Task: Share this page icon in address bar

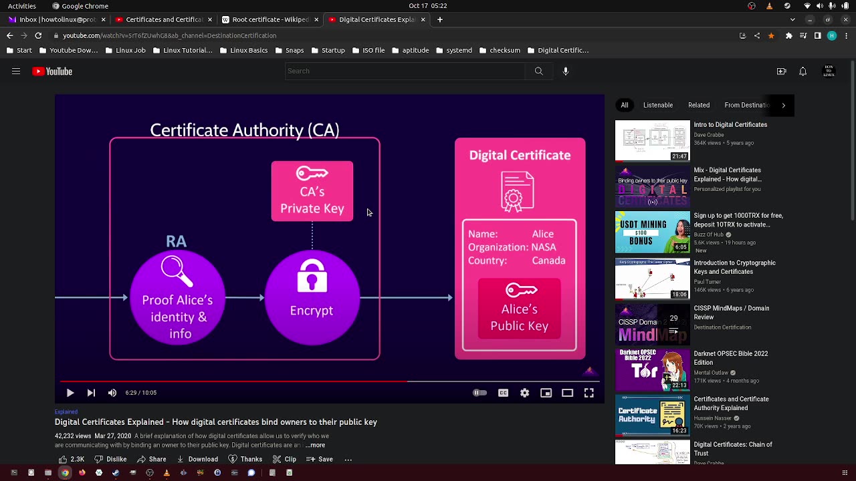Action: 756,35
